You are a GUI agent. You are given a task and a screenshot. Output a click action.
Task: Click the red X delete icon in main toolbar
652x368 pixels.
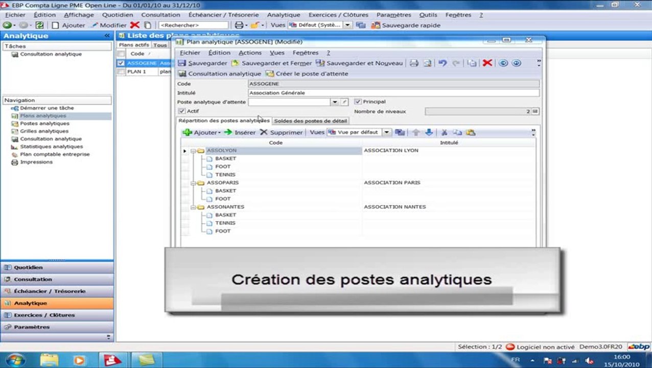click(x=135, y=25)
